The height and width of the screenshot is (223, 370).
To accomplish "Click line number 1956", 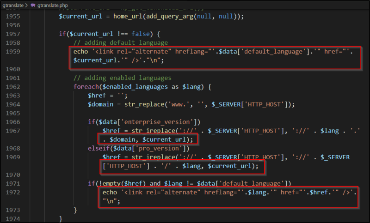I will [13, 25].
